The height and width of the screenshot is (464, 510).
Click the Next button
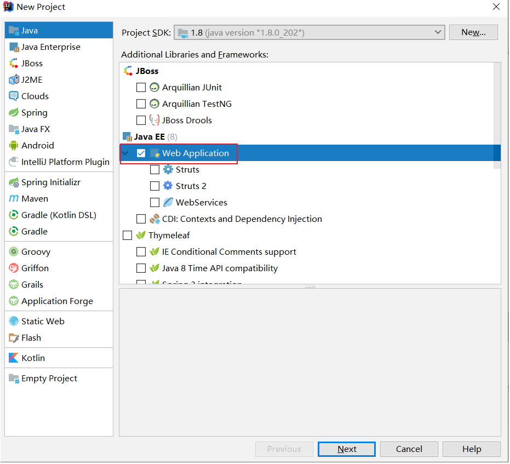347,449
